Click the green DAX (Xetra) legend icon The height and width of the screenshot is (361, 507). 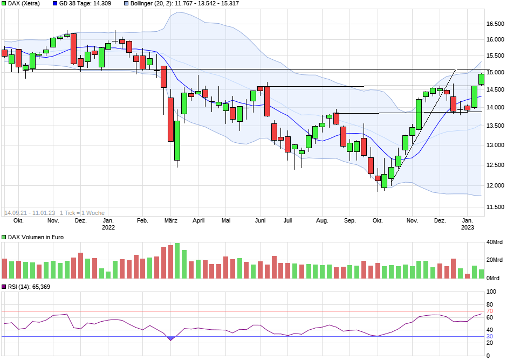(x=4, y=4)
